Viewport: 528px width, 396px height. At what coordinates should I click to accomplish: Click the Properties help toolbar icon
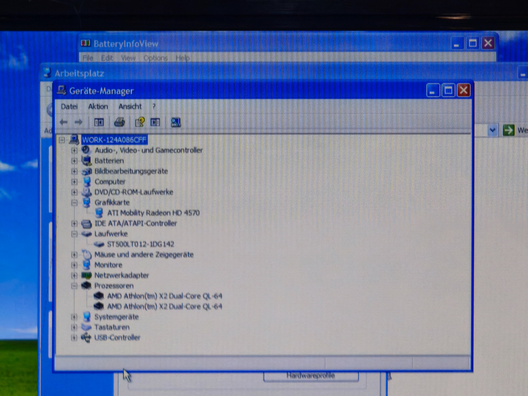tap(140, 122)
